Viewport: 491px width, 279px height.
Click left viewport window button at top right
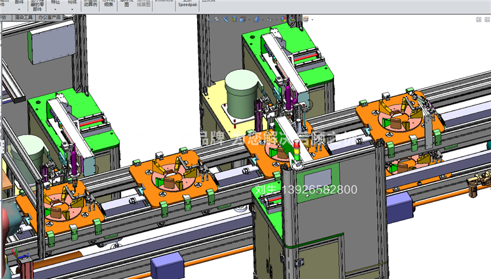point(479,20)
